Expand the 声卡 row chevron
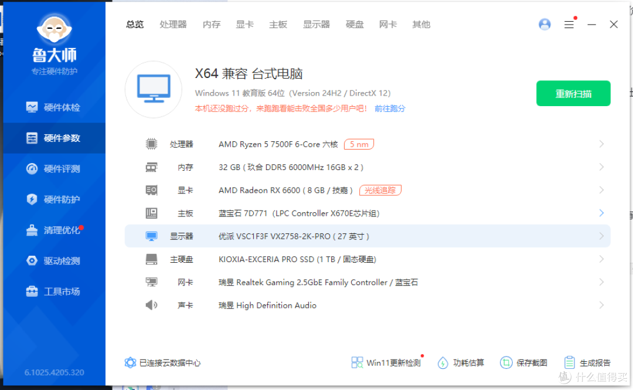633x390 pixels. click(x=601, y=305)
